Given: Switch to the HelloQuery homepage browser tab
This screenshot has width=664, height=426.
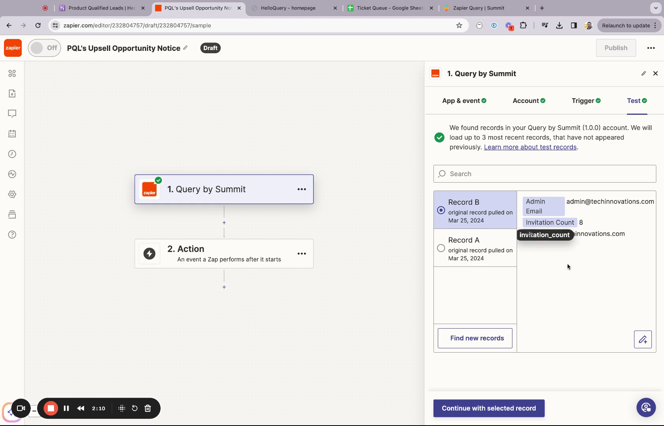Looking at the screenshot, I should (x=293, y=8).
